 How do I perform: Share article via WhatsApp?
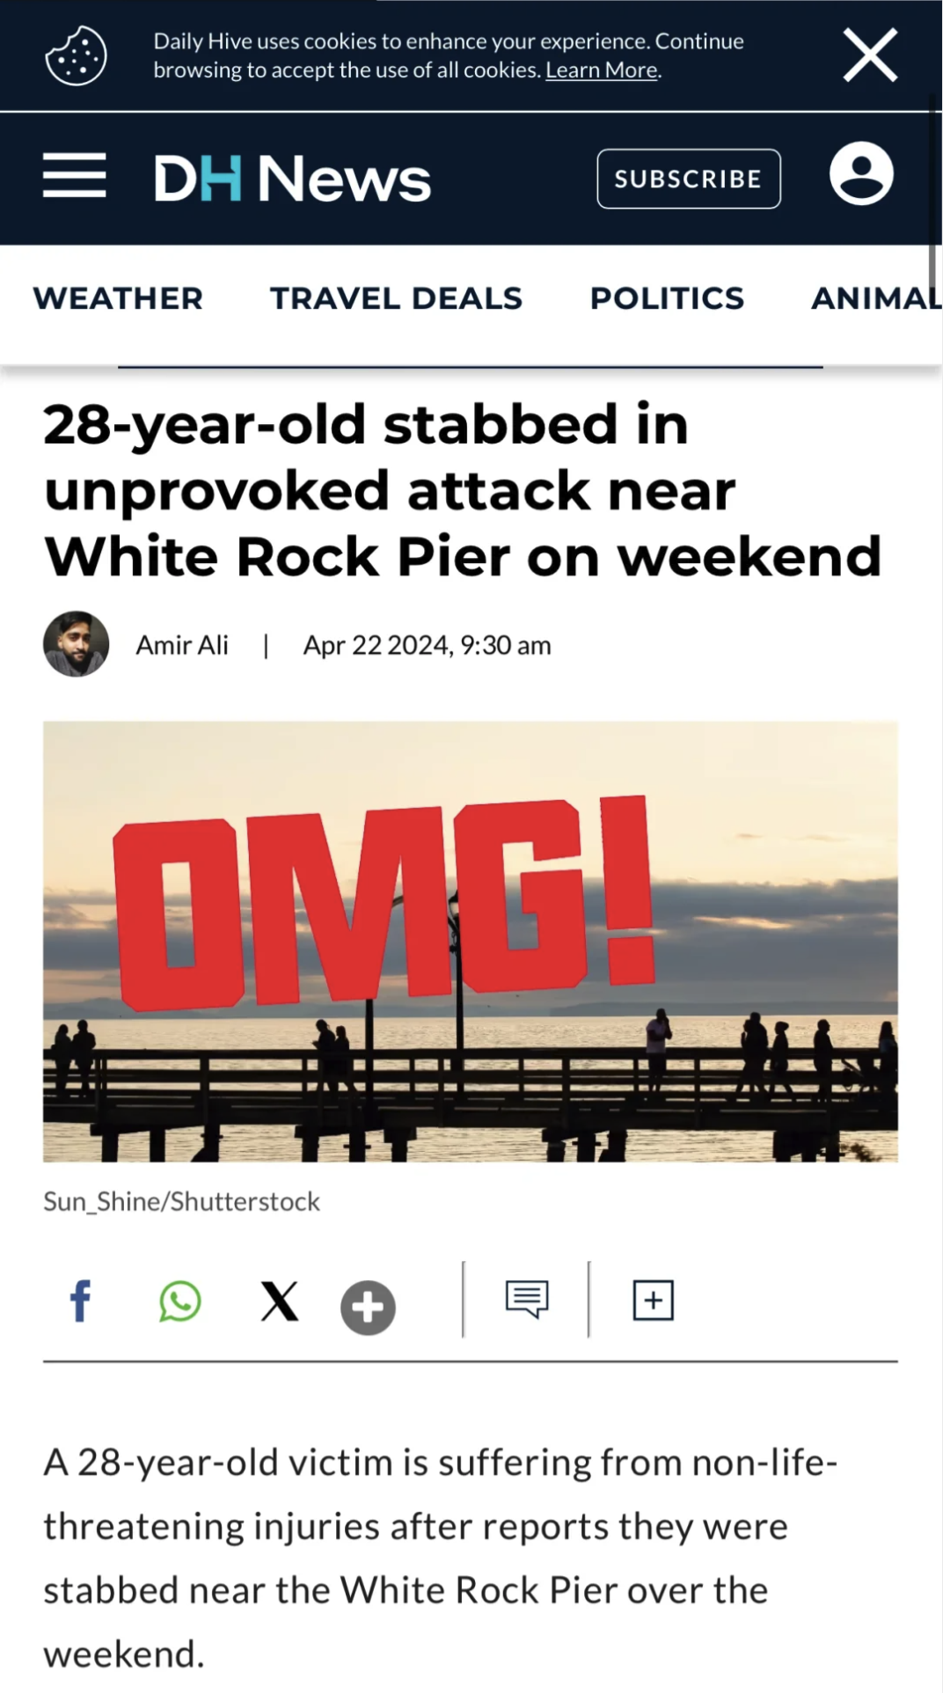pos(180,1301)
